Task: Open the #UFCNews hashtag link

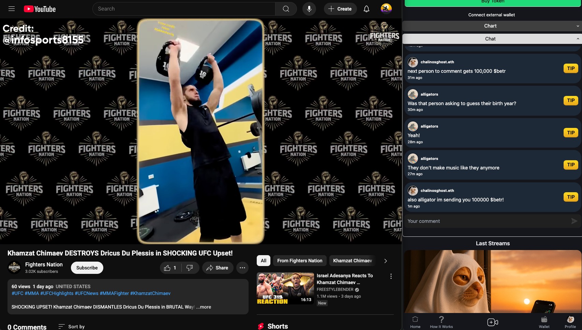Action: coord(87,293)
